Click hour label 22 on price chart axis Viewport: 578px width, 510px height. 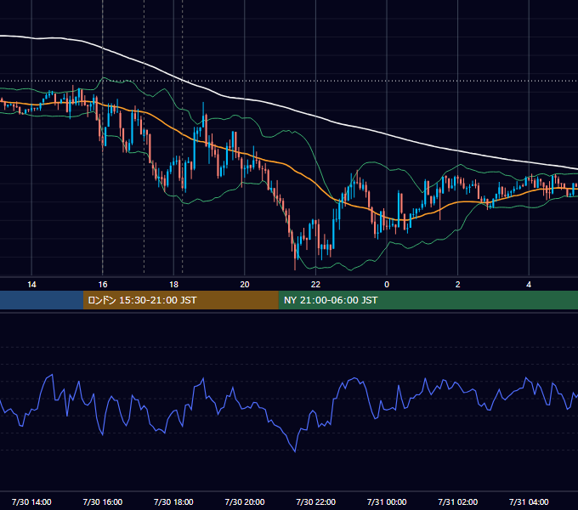315,285
